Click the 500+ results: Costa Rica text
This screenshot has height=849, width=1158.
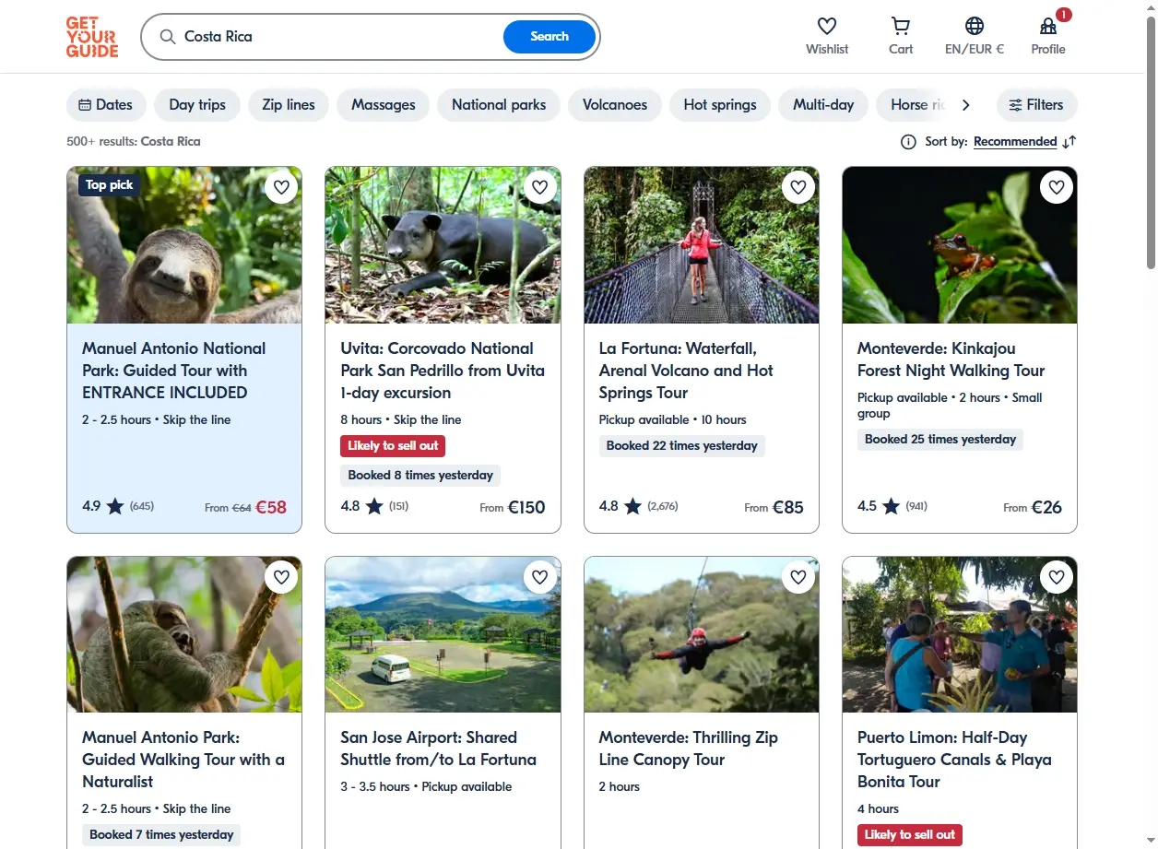coord(134,142)
